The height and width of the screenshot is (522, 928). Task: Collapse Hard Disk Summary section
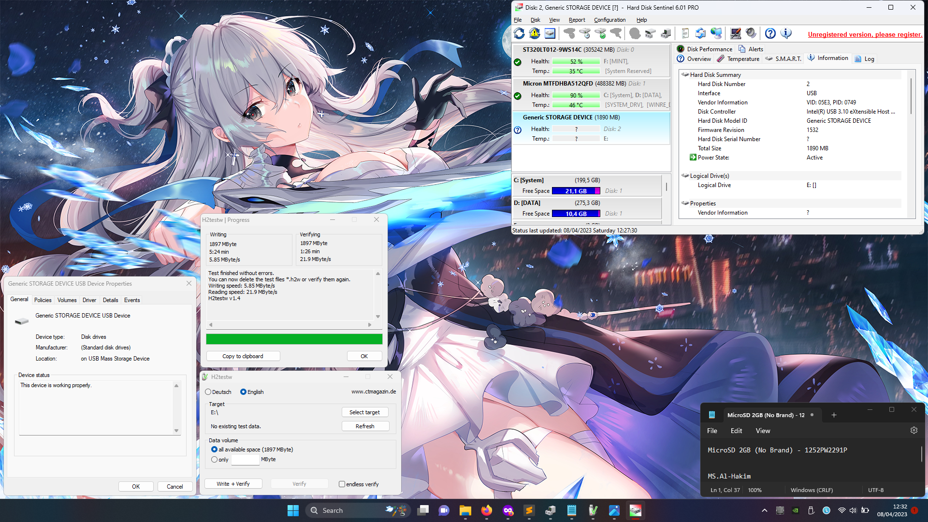coord(685,74)
